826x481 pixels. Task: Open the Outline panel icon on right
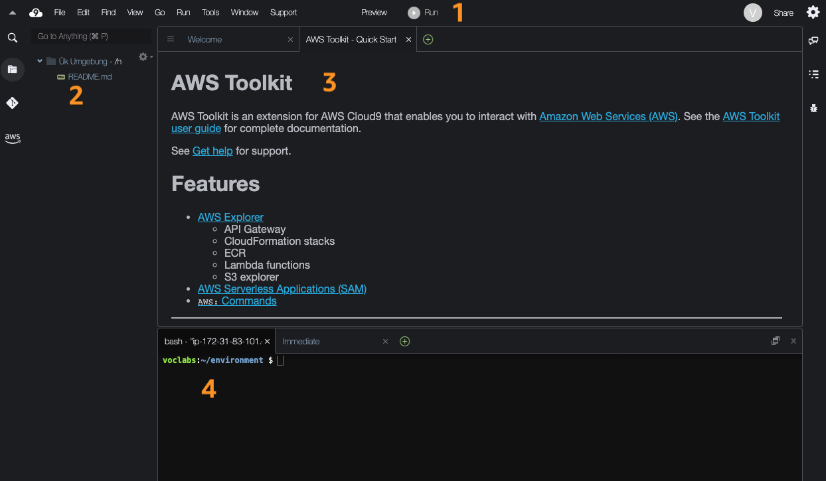tap(813, 74)
